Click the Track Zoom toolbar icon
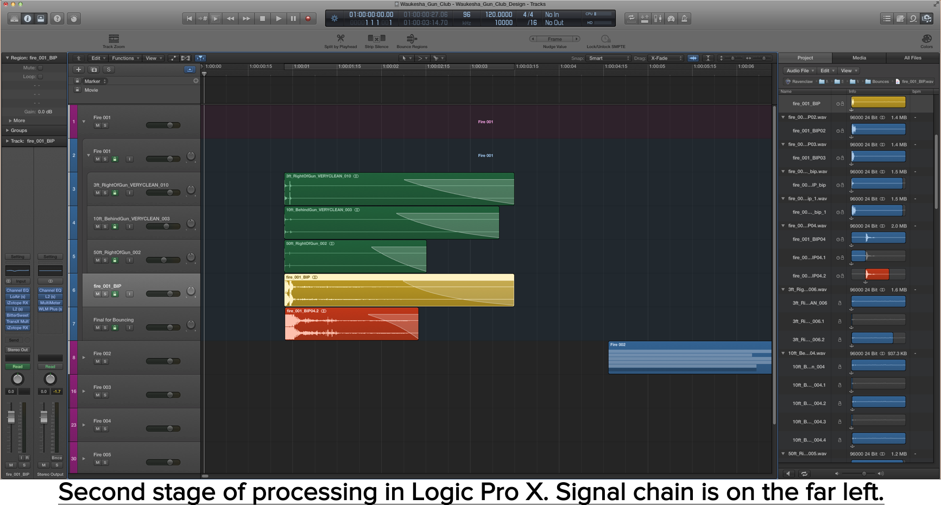Viewport: 941px width, 505px height. point(113,39)
